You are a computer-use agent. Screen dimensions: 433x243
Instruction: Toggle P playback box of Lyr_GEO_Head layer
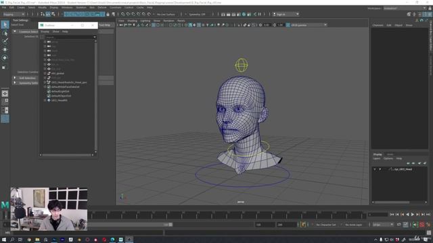tap(380, 169)
